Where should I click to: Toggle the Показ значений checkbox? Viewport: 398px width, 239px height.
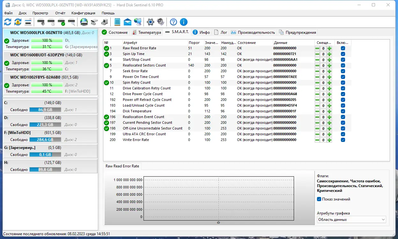point(319,199)
